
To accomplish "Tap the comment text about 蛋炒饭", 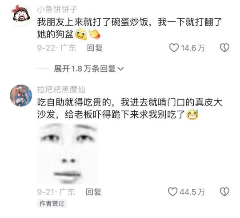I will (x=129, y=28).
